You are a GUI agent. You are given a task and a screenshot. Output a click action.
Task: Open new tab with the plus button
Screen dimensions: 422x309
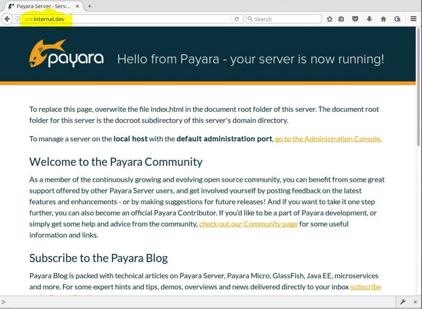(x=89, y=6)
